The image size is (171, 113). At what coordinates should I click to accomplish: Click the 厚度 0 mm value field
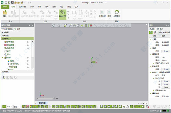pos(166,60)
